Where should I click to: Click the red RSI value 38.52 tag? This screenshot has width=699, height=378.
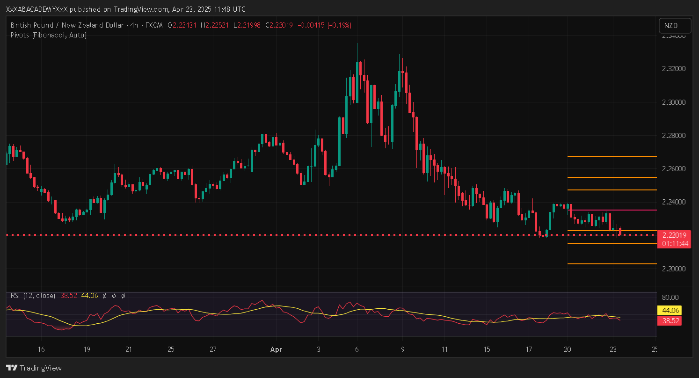671,321
